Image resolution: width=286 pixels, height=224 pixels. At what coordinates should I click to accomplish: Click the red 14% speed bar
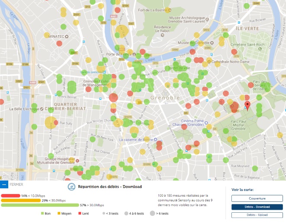[x=10, y=196]
